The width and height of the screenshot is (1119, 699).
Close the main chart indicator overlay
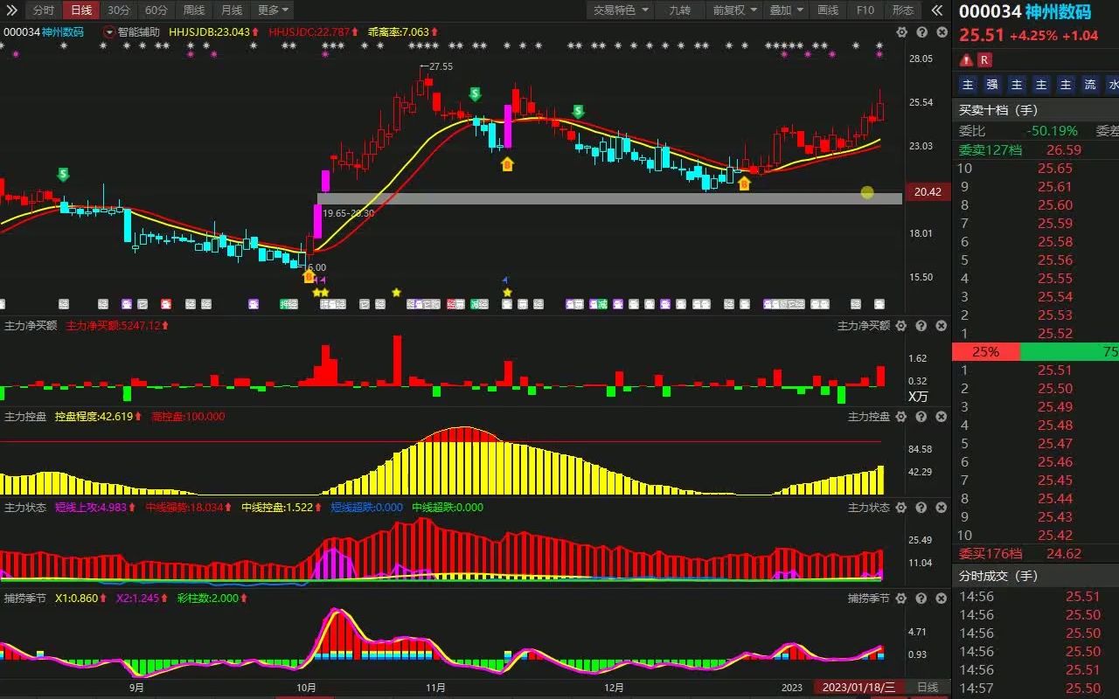(x=942, y=32)
